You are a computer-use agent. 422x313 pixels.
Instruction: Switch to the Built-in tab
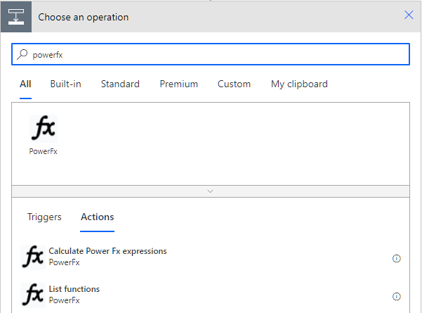point(66,84)
